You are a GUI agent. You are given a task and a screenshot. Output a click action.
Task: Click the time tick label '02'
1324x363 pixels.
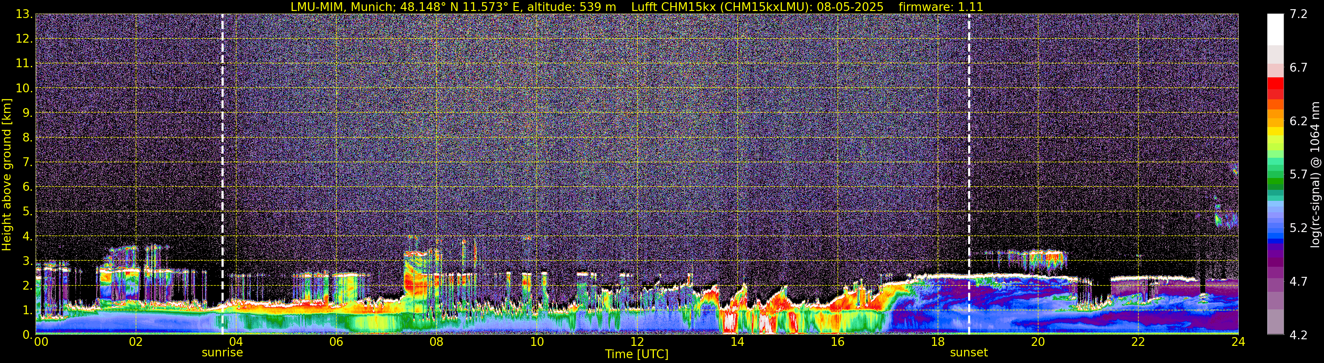[x=136, y=342]
